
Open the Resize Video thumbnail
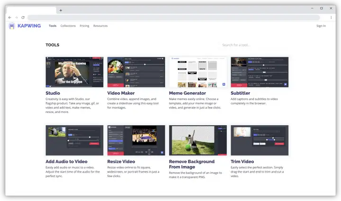(136, 140)
